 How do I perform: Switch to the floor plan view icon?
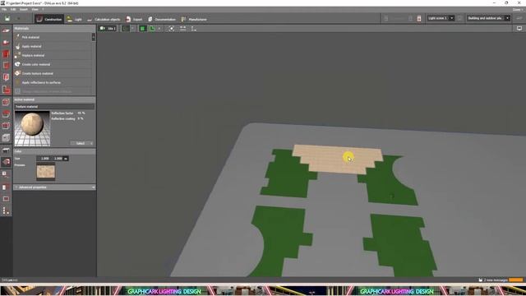click(126, 29)
